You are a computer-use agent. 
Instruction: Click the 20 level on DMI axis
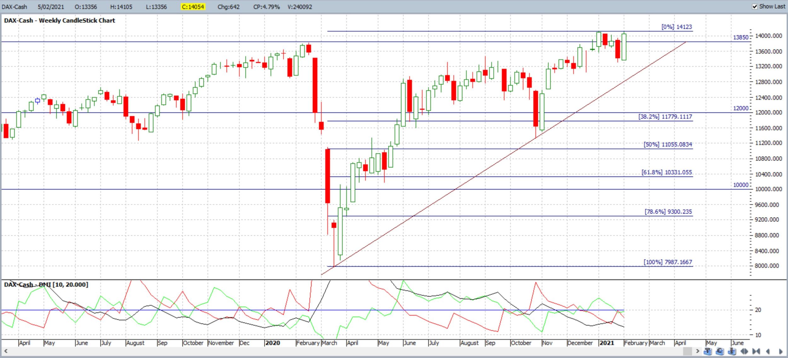[758, 310]
